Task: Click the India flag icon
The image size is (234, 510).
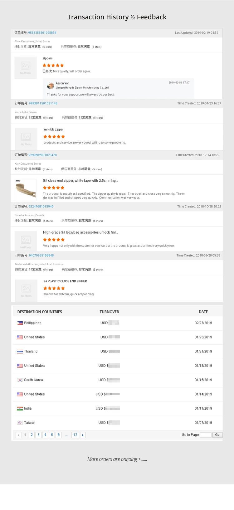Action: pos(20,408)
